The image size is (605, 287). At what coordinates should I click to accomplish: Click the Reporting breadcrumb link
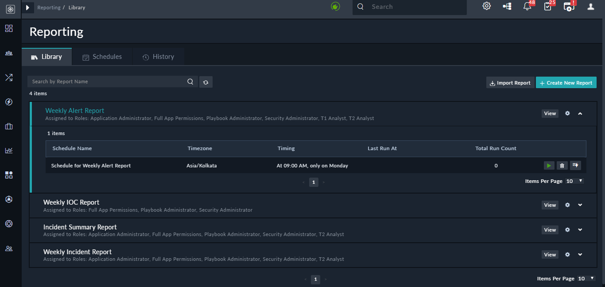coord(49,8)
